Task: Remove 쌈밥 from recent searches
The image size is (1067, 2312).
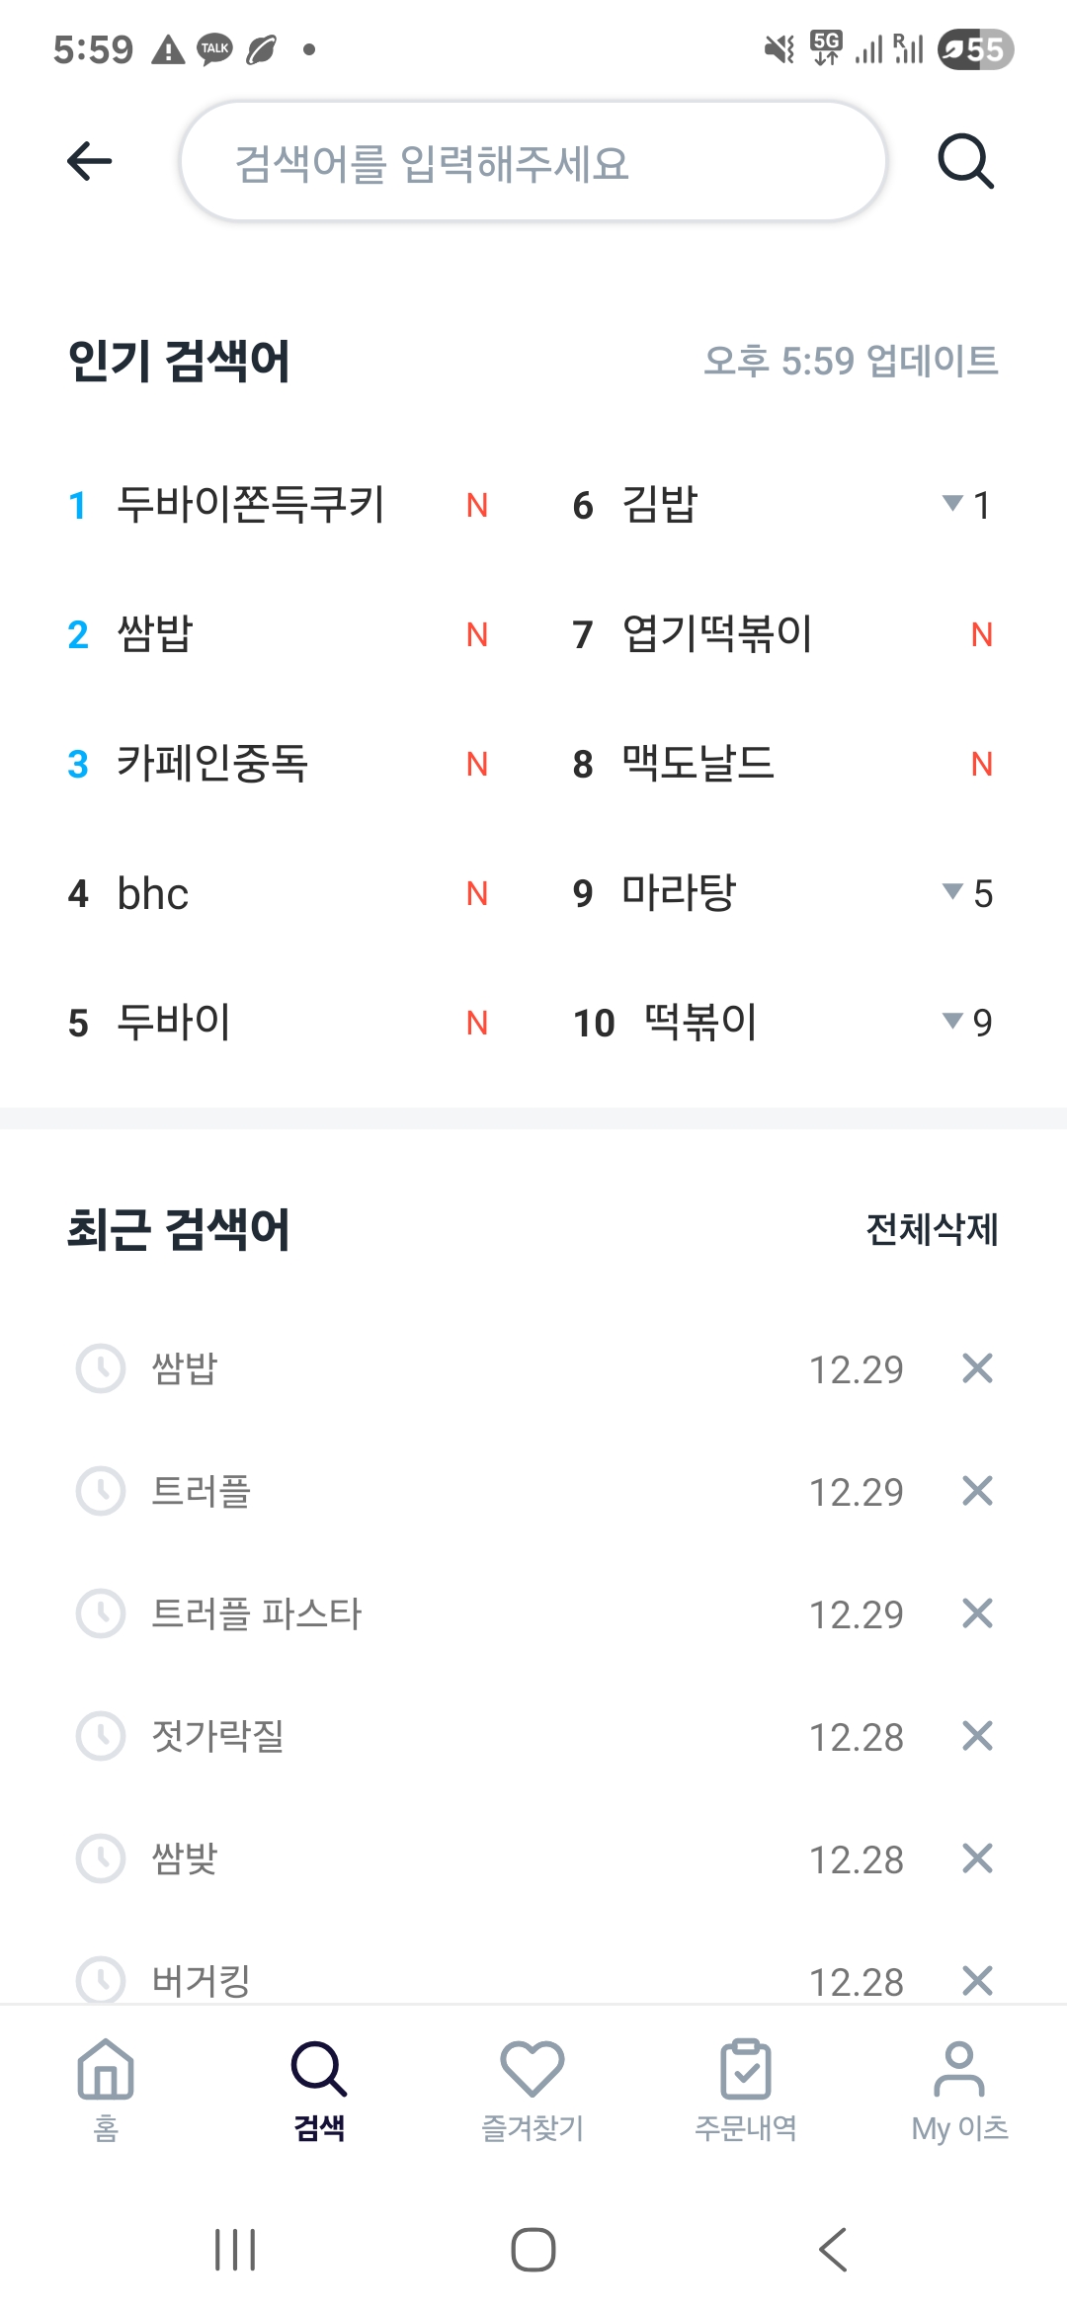Action: point(977,1368)
